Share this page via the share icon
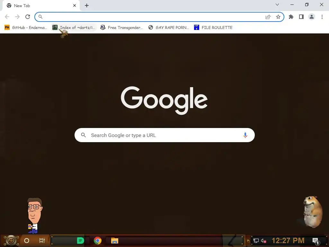Screen dimensions: 329x247 [268, 17]
